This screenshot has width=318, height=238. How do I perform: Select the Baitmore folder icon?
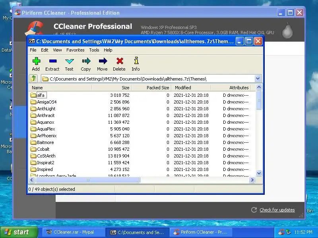tap(33, 142)
